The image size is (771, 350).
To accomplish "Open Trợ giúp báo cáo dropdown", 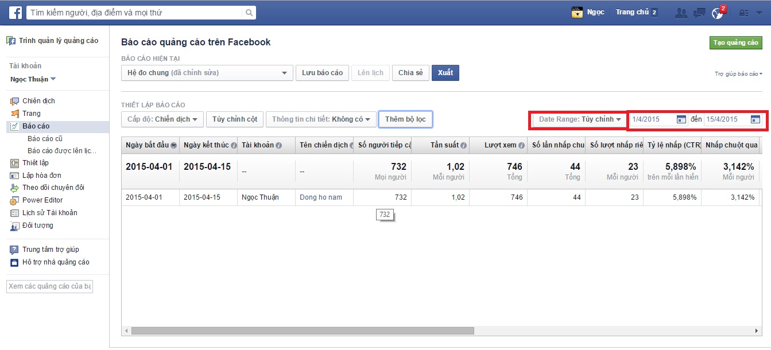I will click(738, 74).
